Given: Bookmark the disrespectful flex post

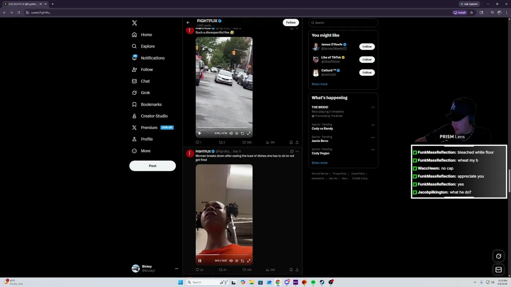Looking at the screenshot, I should [291, 142].
